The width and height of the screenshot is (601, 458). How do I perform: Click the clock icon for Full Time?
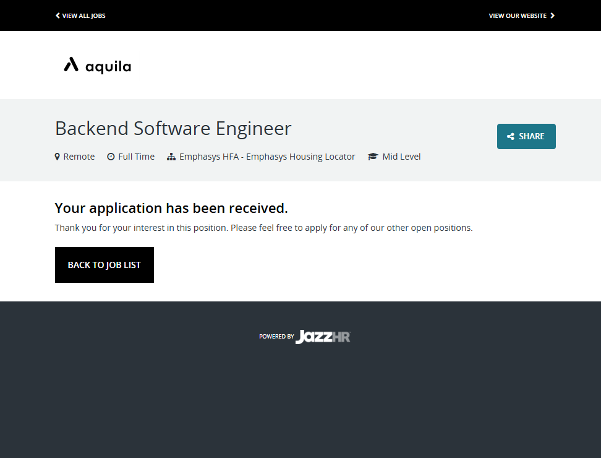[x=111, y=157]
